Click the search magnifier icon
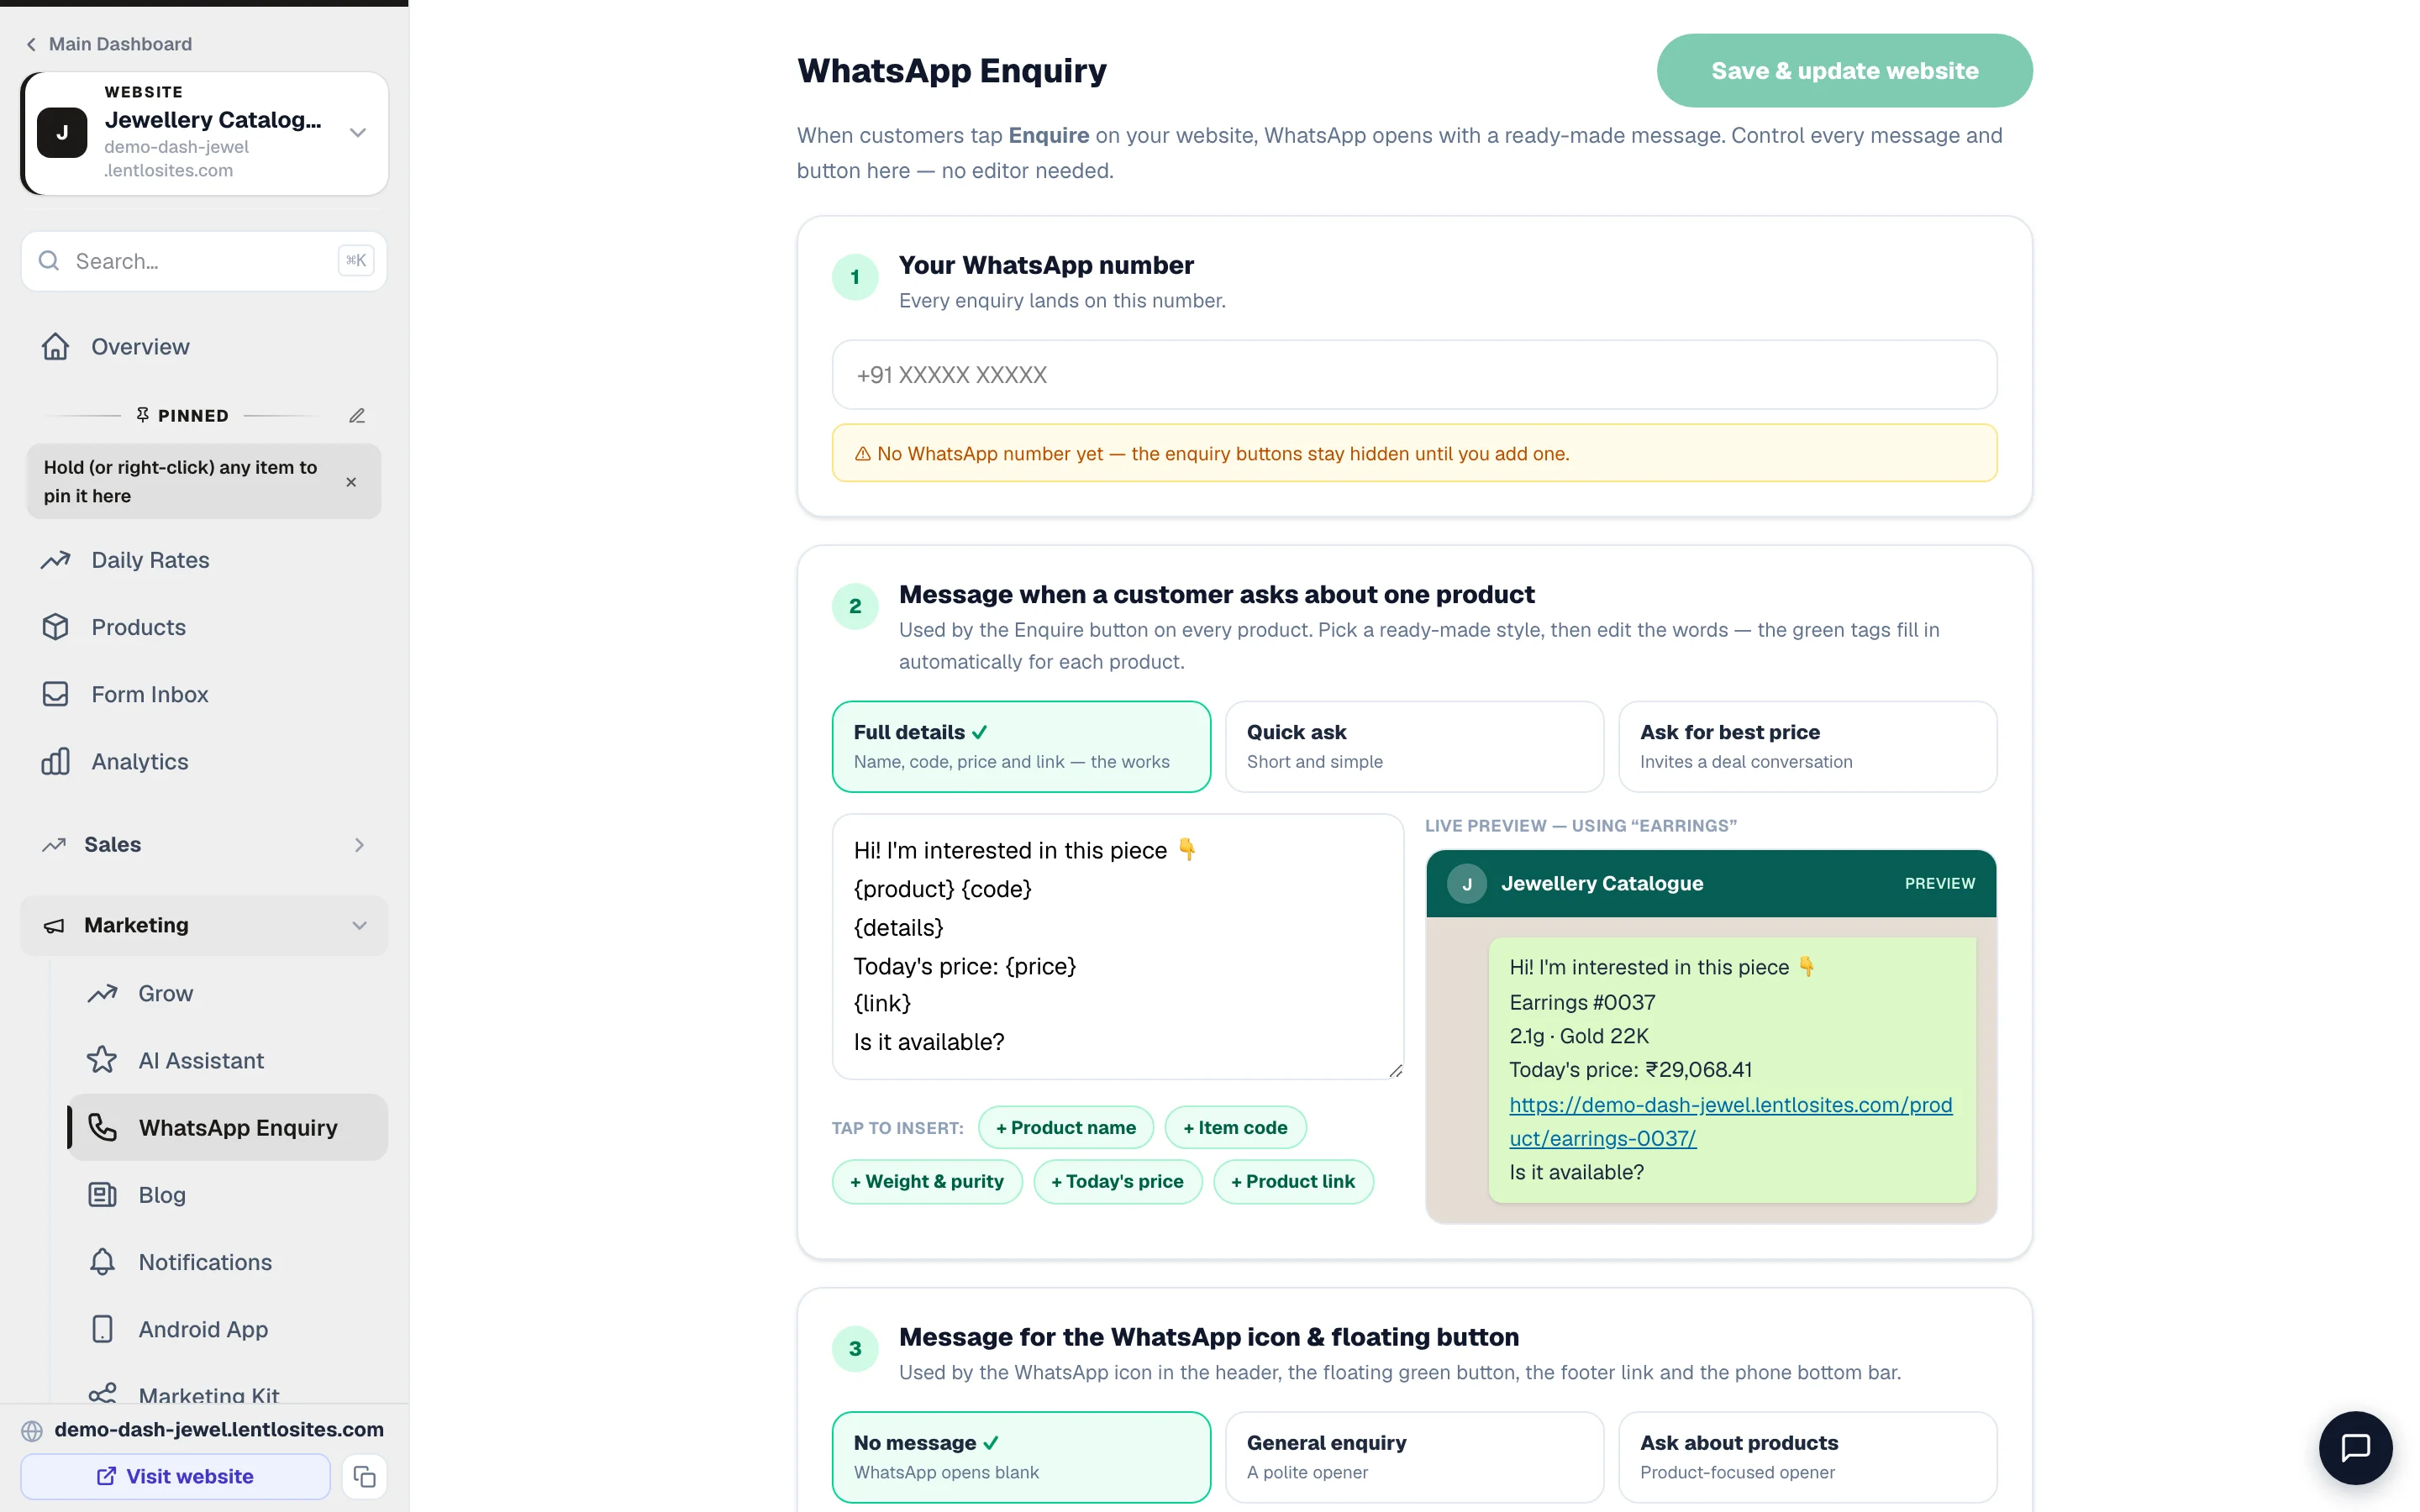 point(48,261)
